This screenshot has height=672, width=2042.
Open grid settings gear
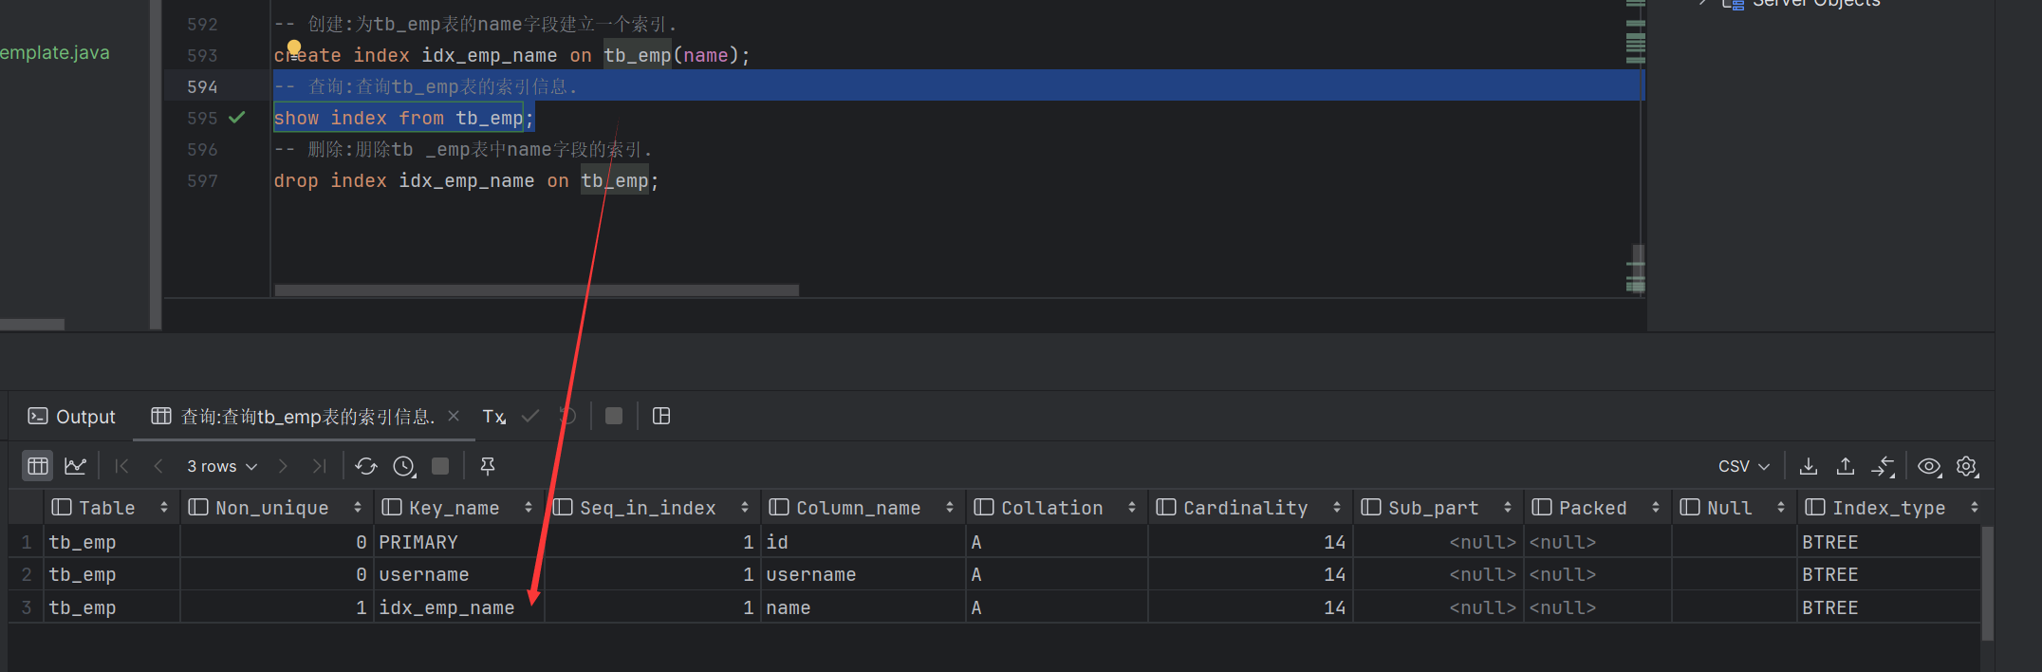coord(1967,466)
